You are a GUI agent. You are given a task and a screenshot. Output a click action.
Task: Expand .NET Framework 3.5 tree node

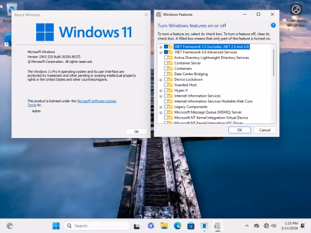(161, 47)
